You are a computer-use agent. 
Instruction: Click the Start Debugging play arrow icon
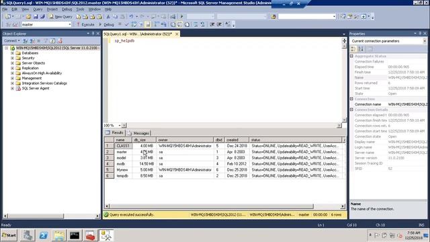pos(181,17)
